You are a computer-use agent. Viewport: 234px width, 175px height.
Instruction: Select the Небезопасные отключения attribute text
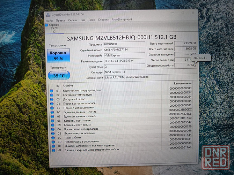click(x=82, y=142)
